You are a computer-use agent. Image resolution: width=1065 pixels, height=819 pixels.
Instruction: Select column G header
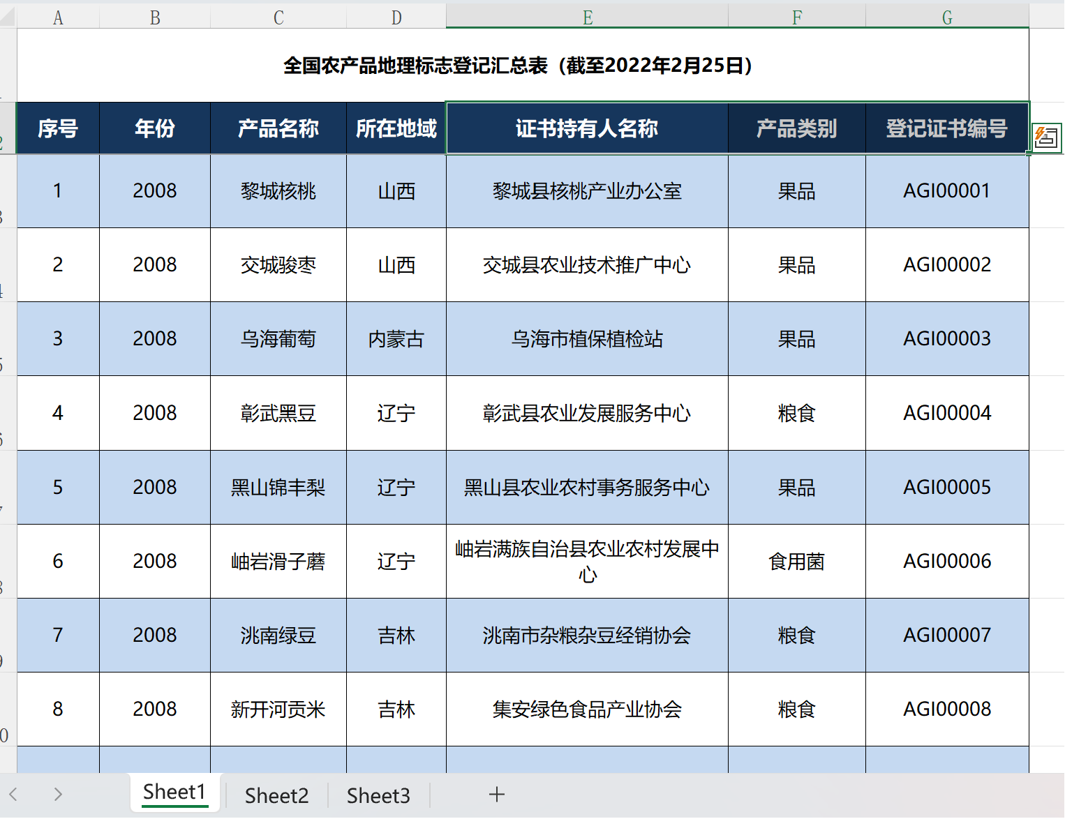(x=947, y=17)
